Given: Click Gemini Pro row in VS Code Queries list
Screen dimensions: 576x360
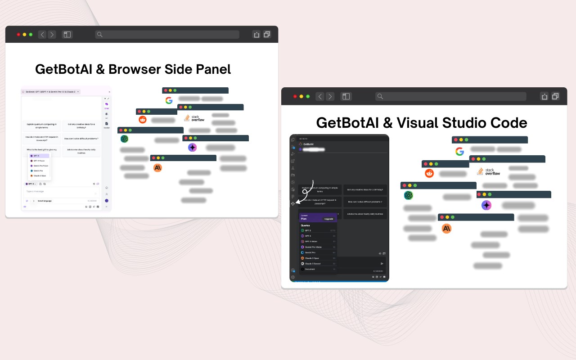Looking at the screenshot, I should (318, 252).
